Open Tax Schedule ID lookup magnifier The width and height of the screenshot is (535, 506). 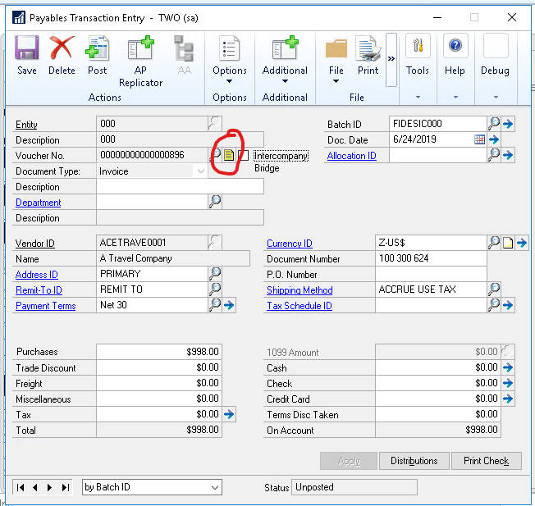click(494, 305)
